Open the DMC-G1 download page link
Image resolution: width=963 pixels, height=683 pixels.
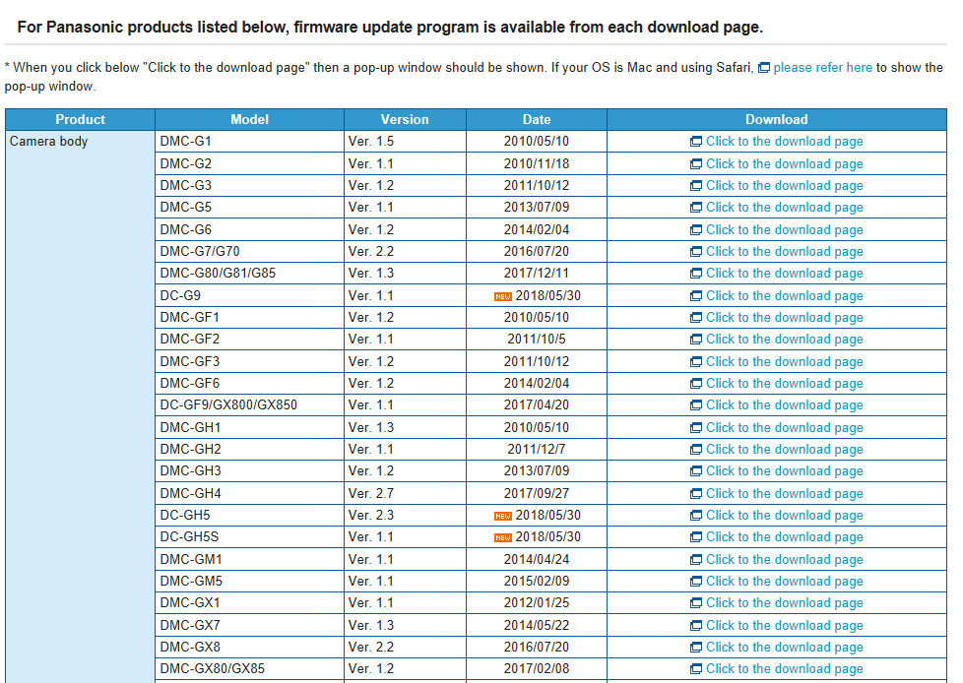(784, 142)
